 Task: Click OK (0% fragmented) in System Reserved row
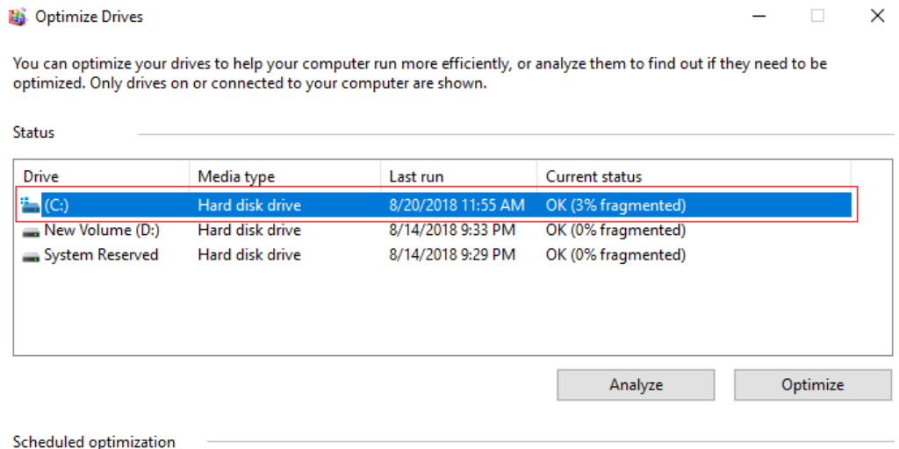(615, 255)
